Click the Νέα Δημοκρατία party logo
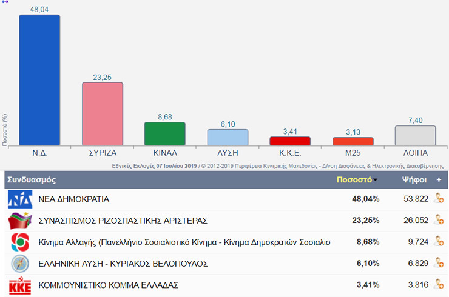This screenshot has height=297, width=449. (x=18, y=199)
